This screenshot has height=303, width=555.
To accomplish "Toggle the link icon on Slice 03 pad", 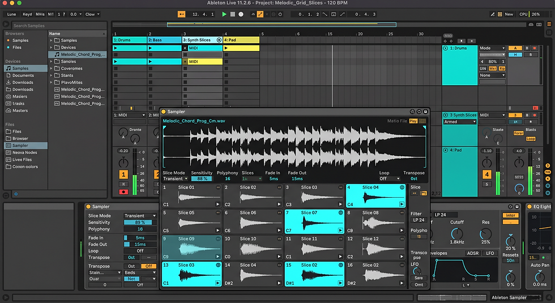I will point(340,187).
